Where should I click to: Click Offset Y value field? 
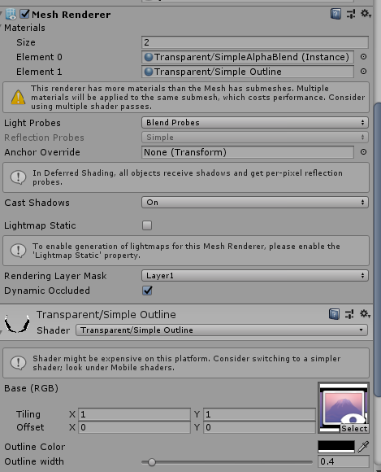tap(259, 427)
